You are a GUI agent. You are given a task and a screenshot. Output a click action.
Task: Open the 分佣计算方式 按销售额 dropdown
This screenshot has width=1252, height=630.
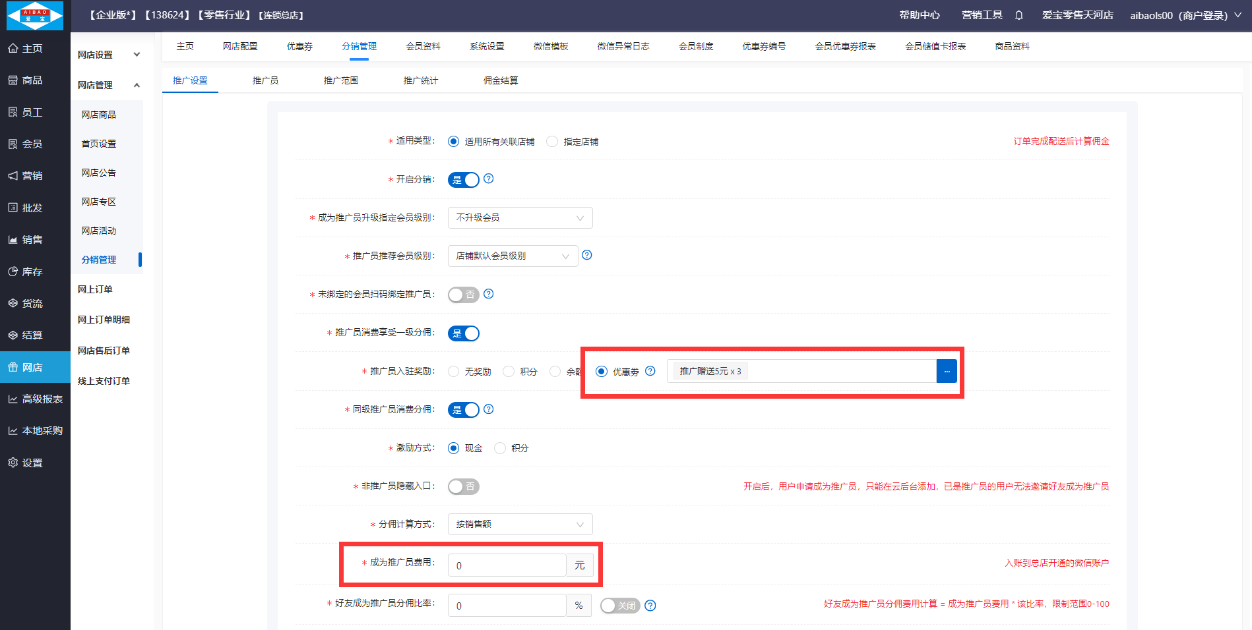click(520, 525)
